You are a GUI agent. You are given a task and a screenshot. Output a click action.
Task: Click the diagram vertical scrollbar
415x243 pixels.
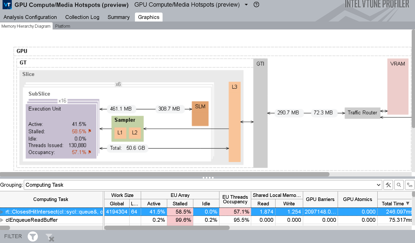pyautogui.click(x=413, y=79)
